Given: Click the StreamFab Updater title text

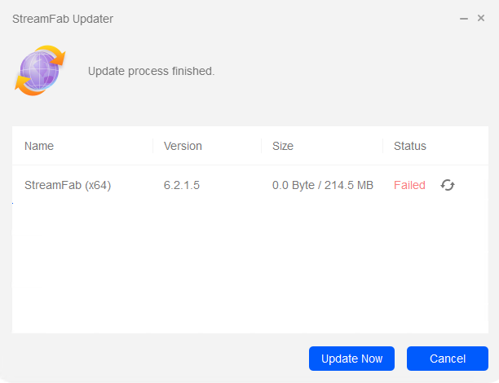Looking at the screenshot, I should 63,18.
